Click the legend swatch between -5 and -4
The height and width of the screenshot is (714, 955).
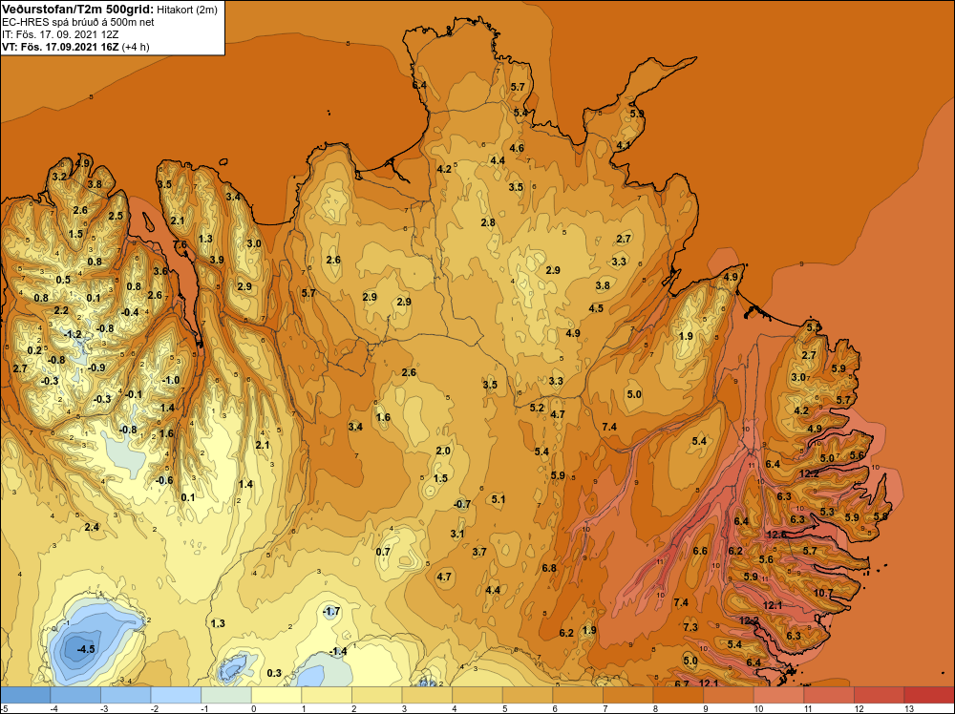[25, 695]
